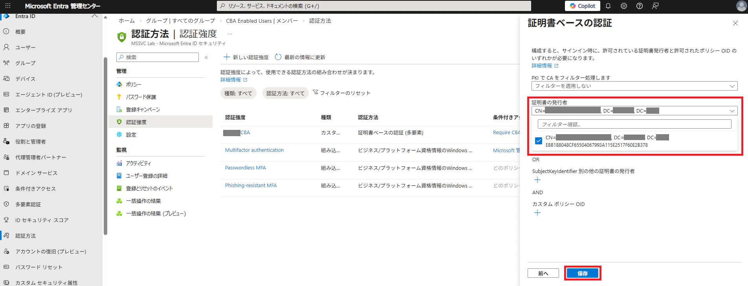Add issuer by SubjectKeyIdentifier plus icon
The image size is (748, 286).
click(x=537, y=180)
